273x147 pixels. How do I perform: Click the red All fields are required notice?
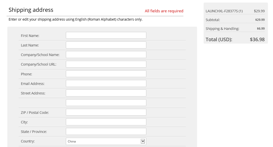(164, 11)
